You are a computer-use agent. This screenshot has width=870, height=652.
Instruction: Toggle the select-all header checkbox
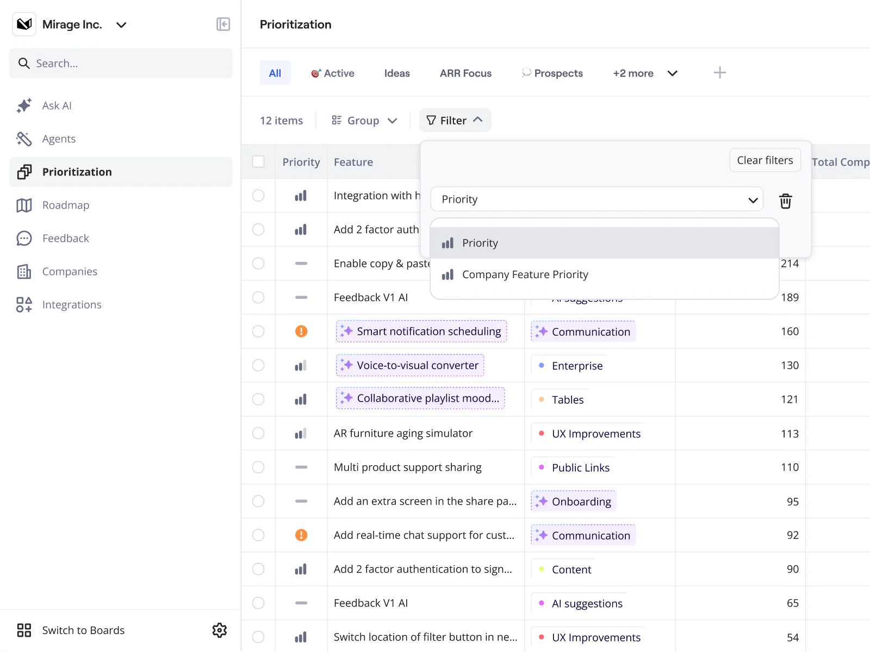[x=258, y=162]
